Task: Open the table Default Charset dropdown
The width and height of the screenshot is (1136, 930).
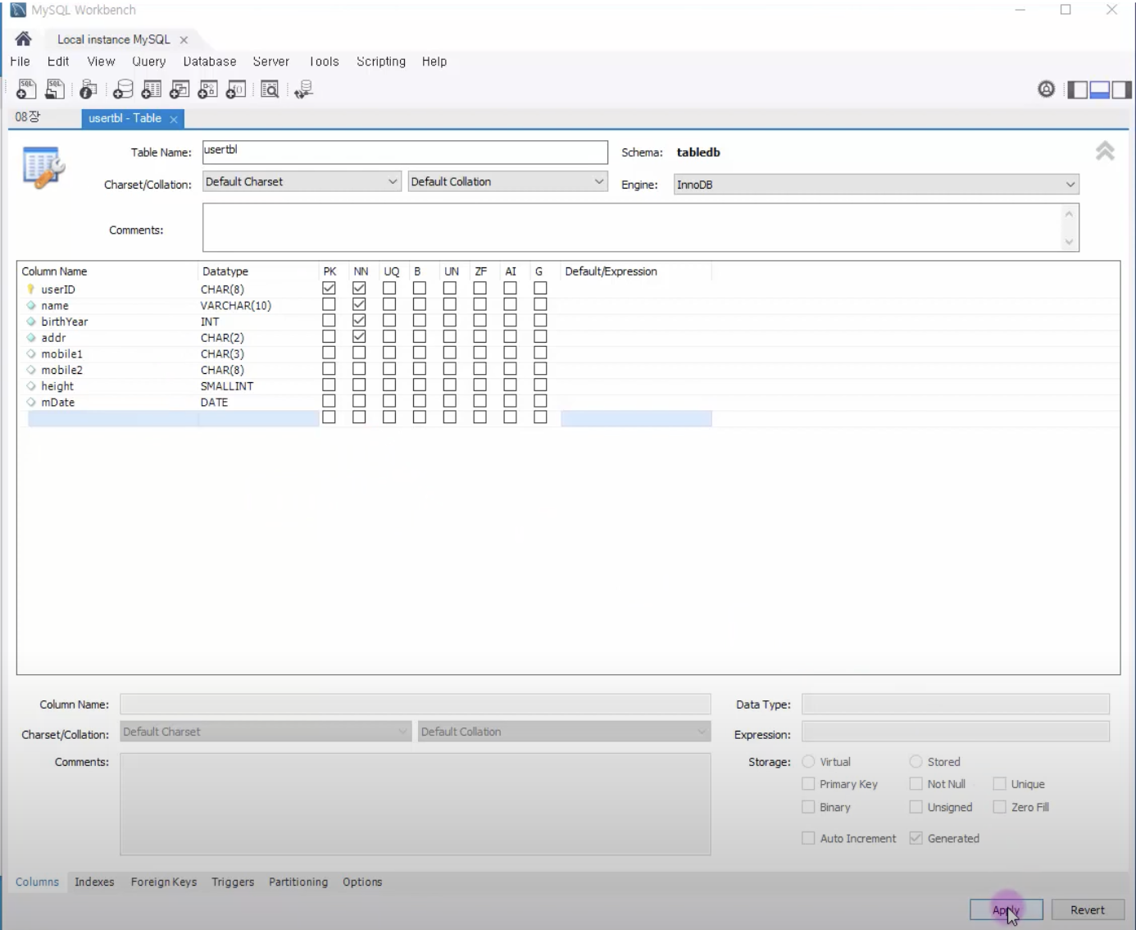Action: click(302, 181)
